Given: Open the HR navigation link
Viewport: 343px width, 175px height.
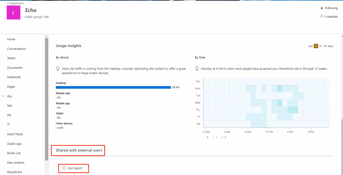Looking at the screenshot, I should (x=9, y=115).
